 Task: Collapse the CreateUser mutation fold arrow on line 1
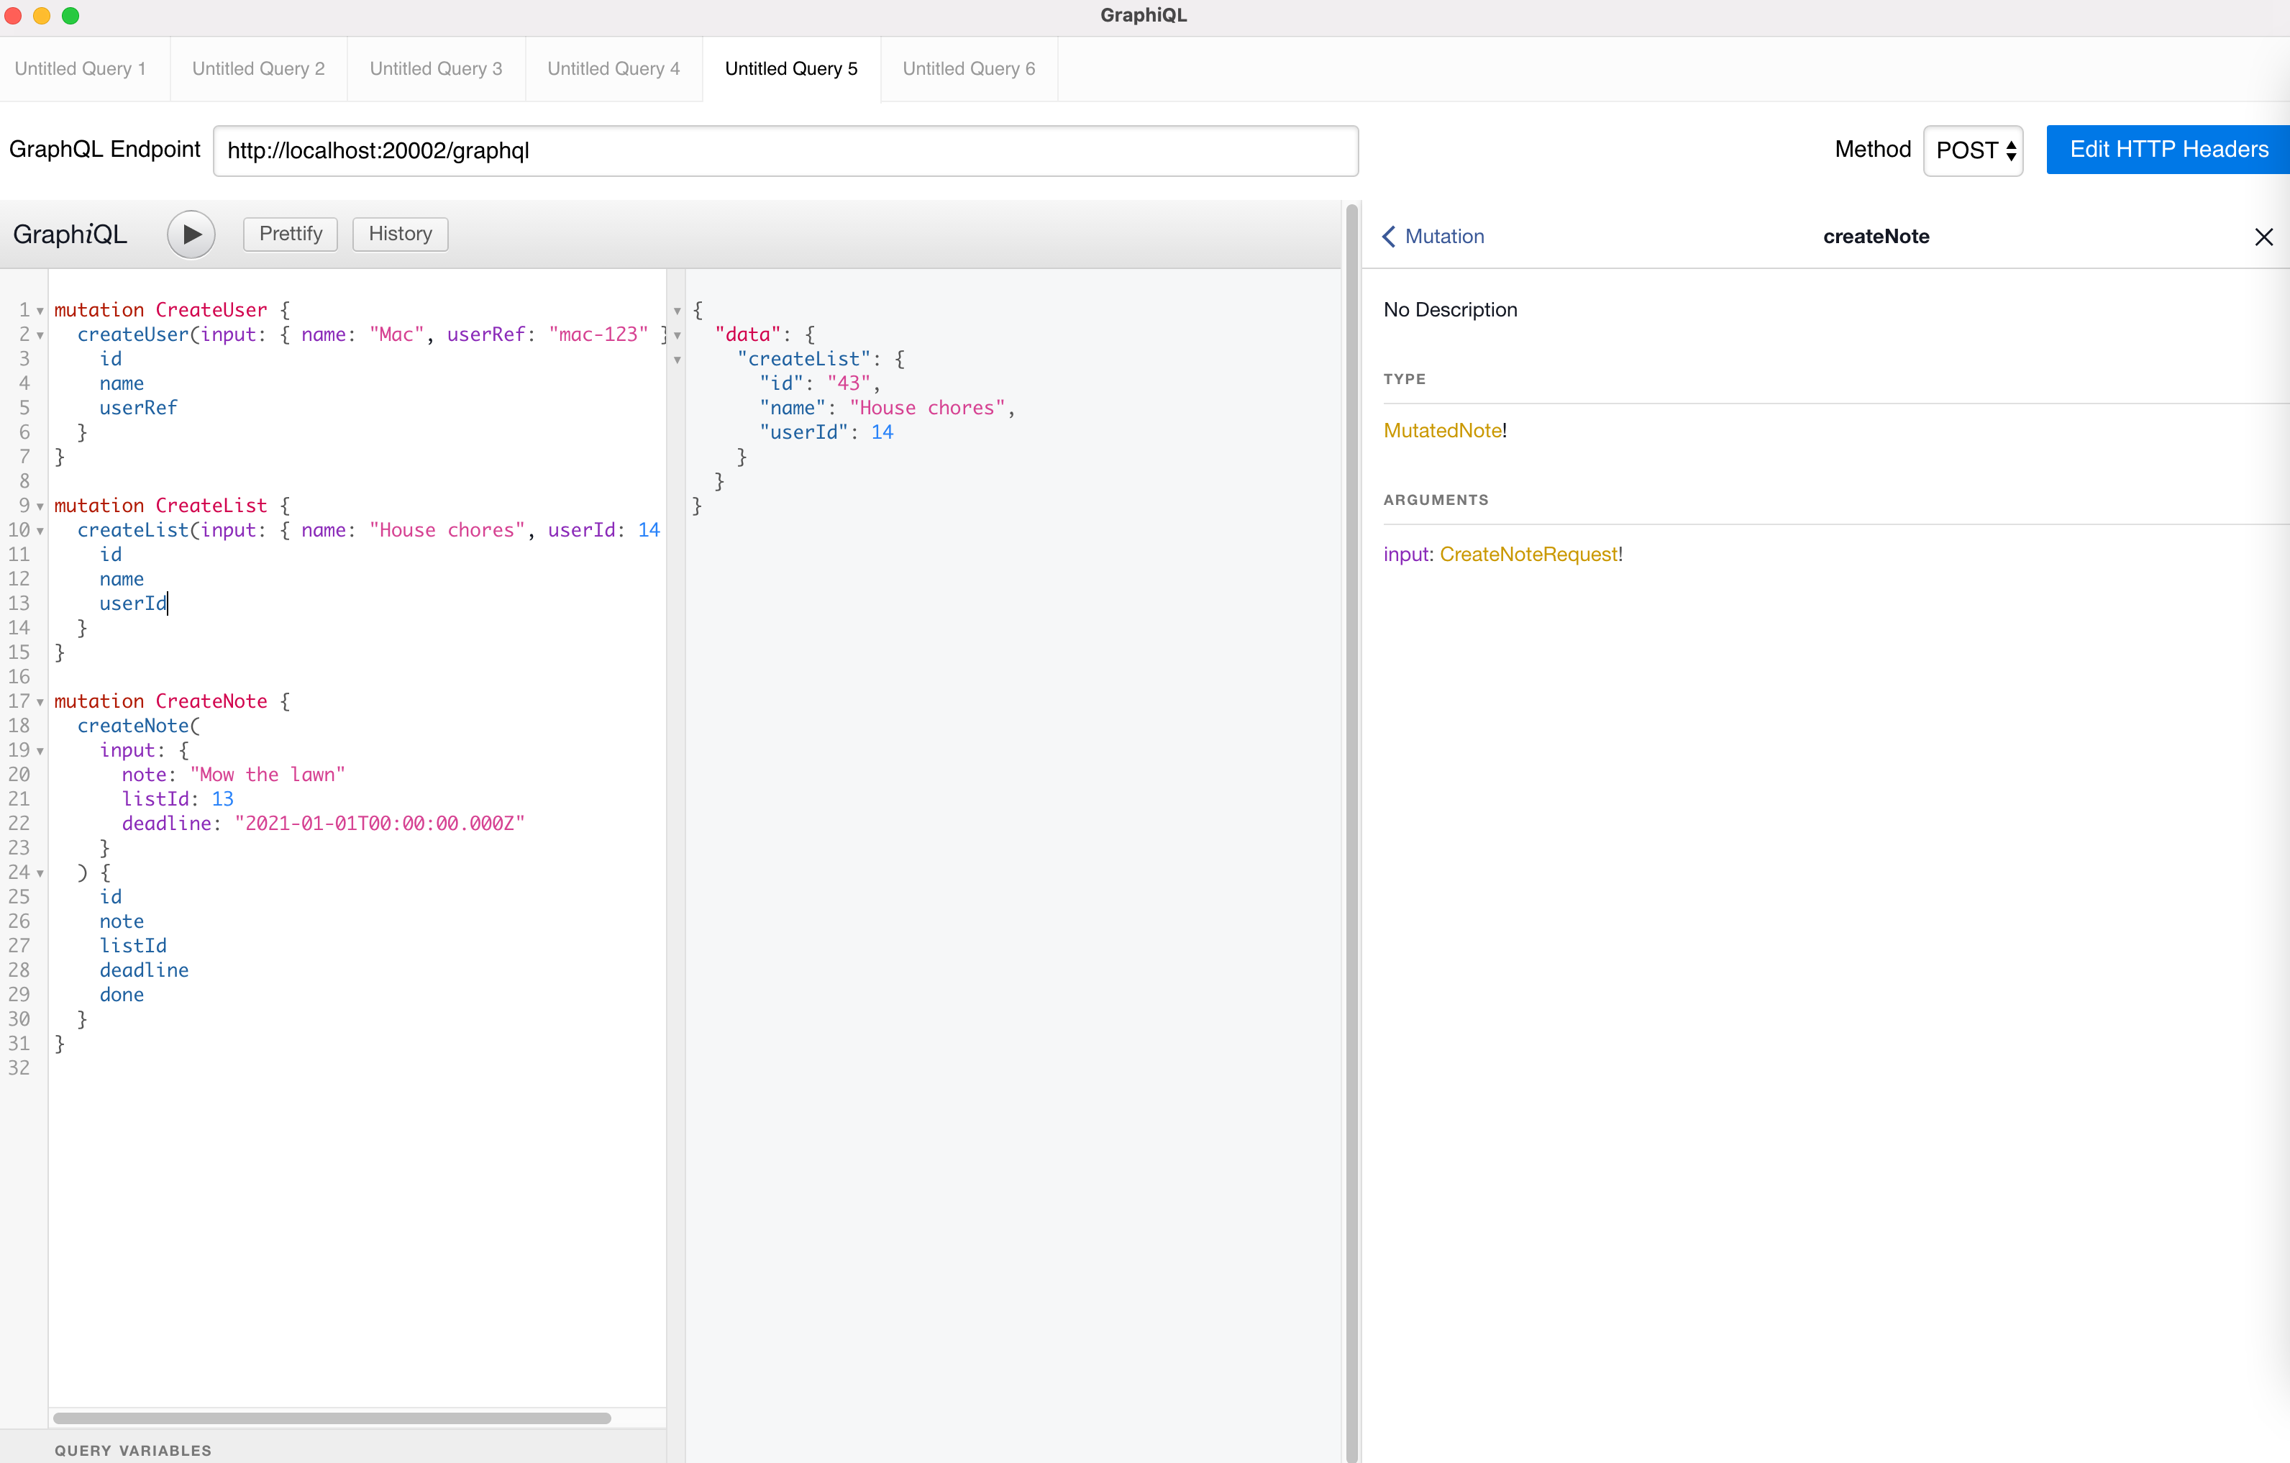40,311
